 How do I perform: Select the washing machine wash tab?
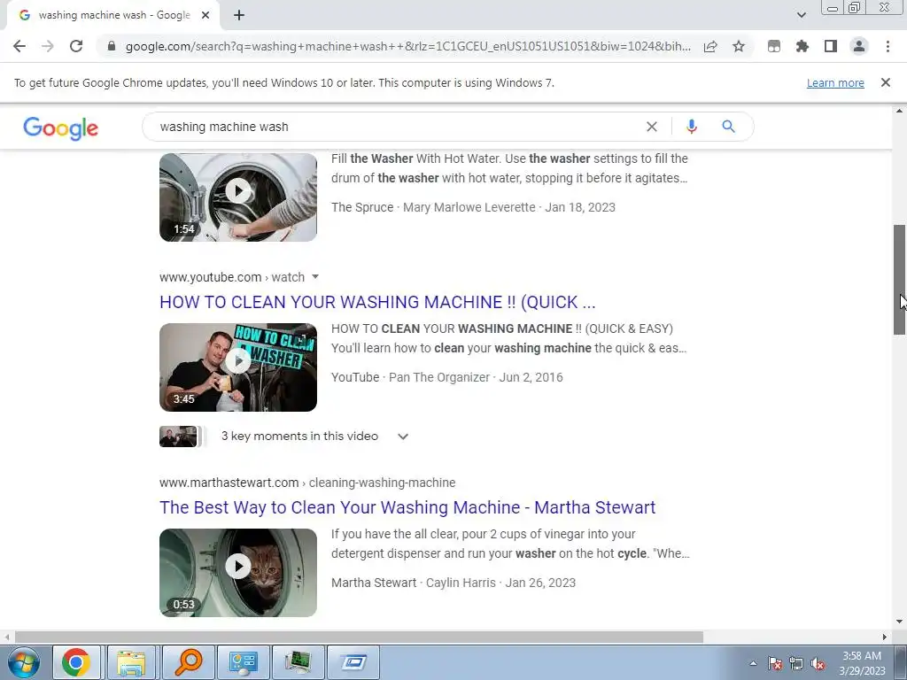[x=112, y=15]
